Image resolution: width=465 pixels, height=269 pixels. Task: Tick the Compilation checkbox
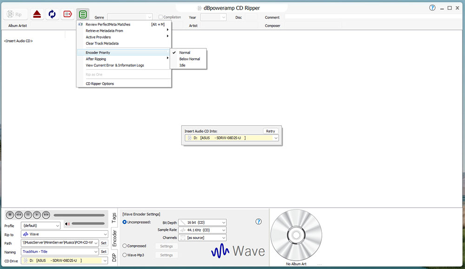(x=160, y=17)
